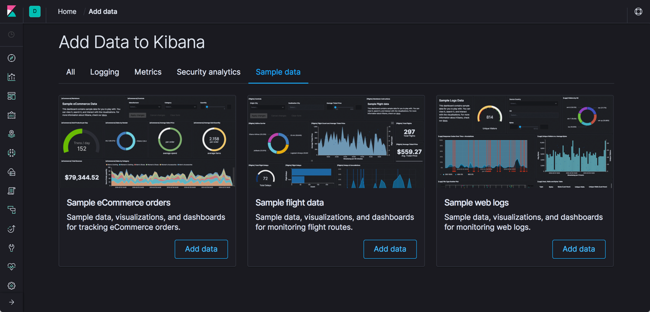Launch Canvas from the sidebar

click(x=11, y=114)
